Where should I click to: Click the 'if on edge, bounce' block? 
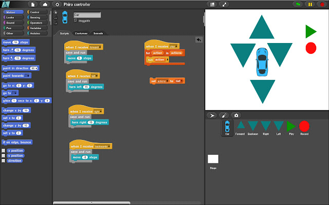(x=17, y=142)
